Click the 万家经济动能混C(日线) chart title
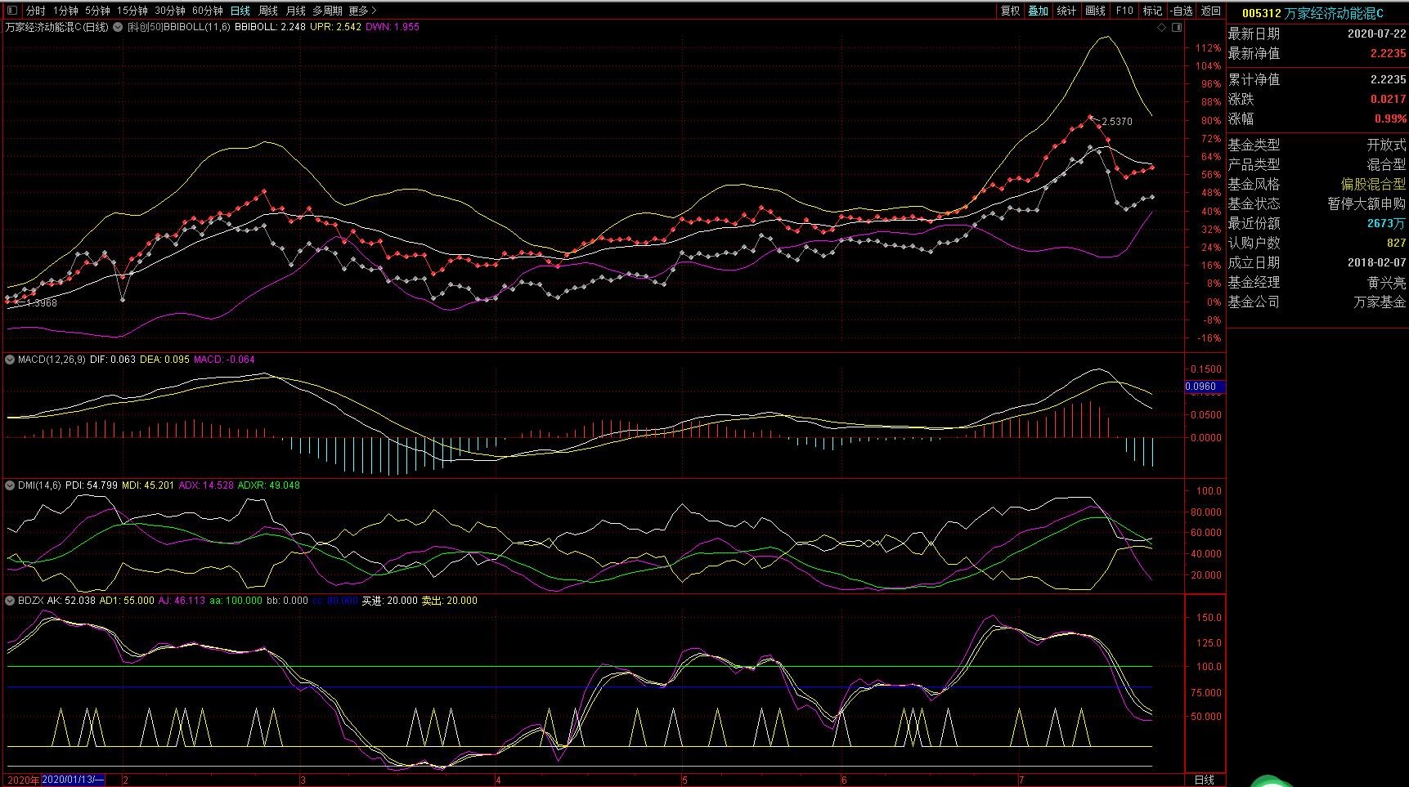The image size is (1409, 787). click(57, 27)
